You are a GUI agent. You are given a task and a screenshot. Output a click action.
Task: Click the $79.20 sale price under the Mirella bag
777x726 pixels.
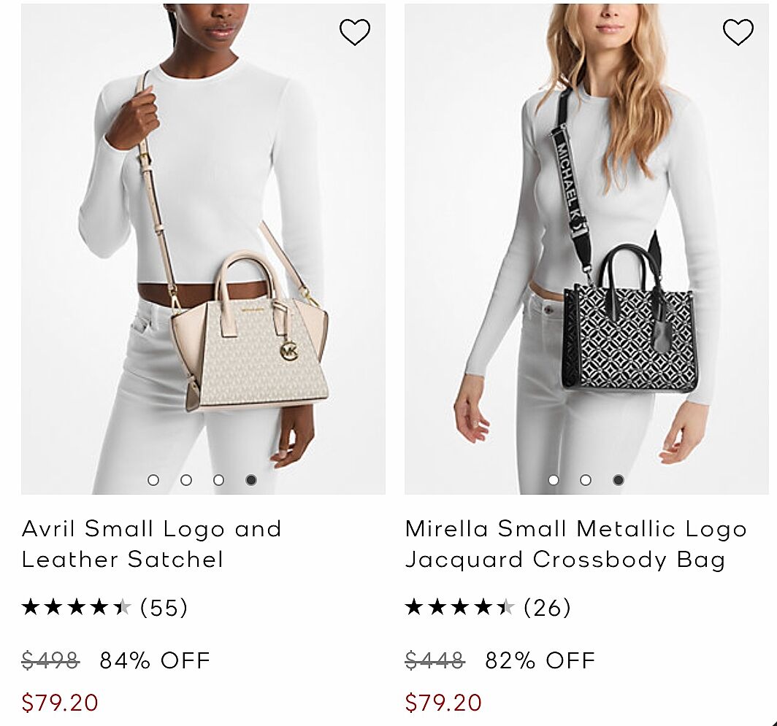(x=443, y=703)
